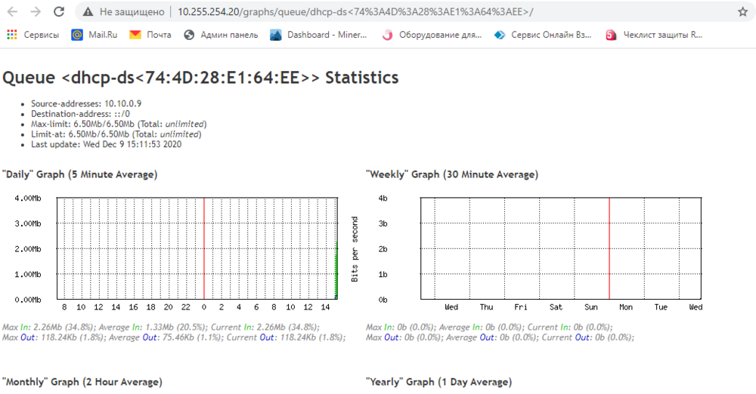Image resolution: width=756 pixels, height=394 pixels.
Task: Click the red line in Daily graph
Action: [x=204, y=249]
